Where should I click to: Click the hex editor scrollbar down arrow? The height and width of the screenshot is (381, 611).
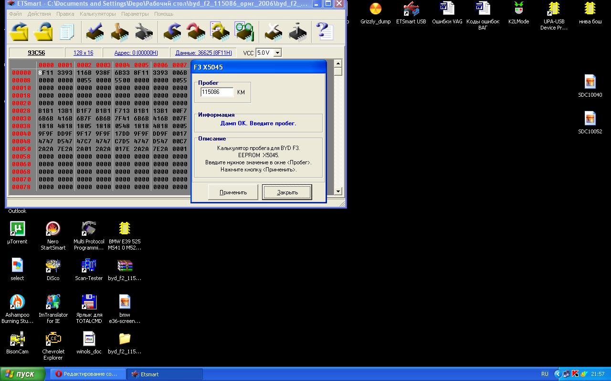coord(338,191)
